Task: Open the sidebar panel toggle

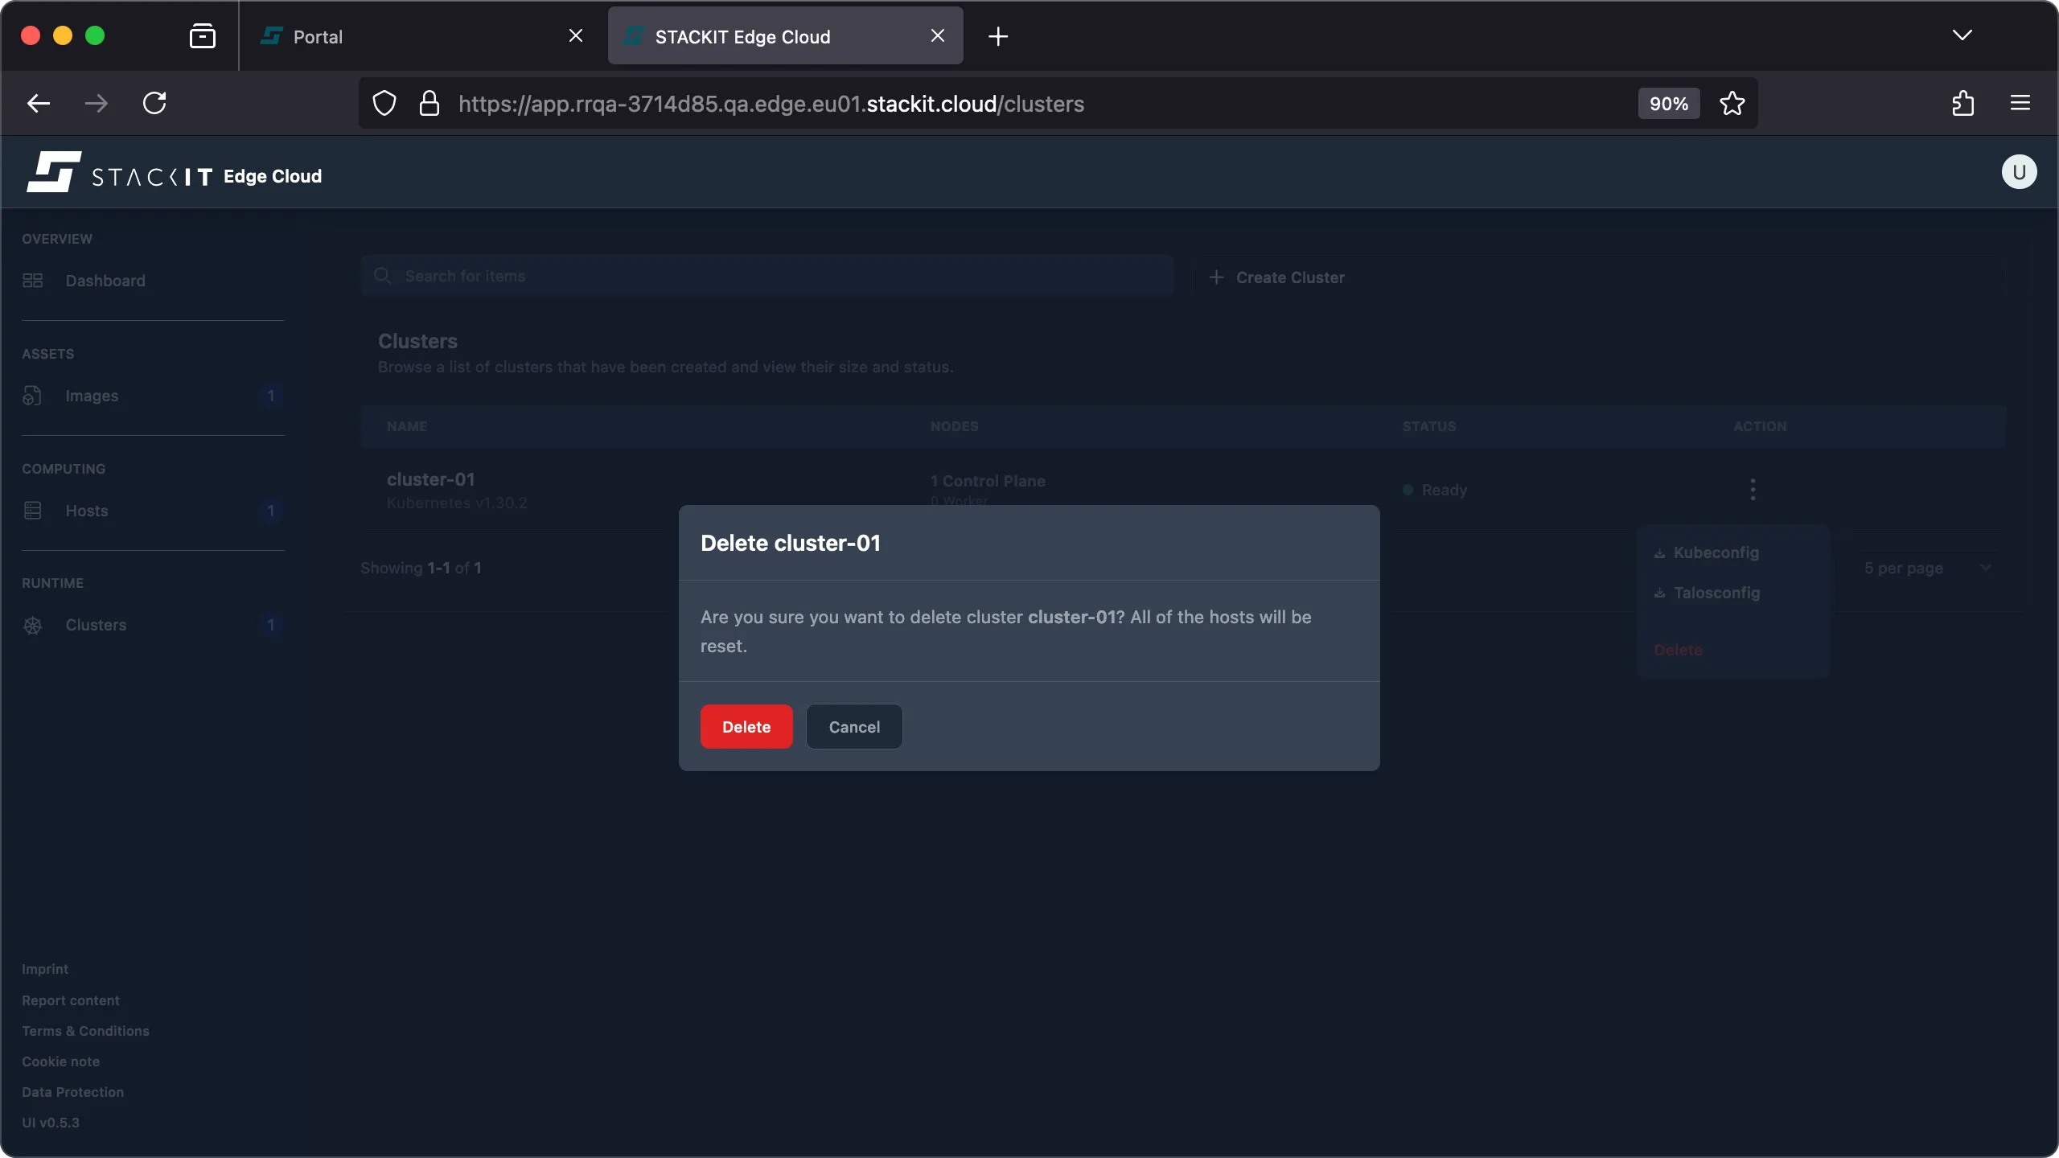Action: tap(203, 35)
